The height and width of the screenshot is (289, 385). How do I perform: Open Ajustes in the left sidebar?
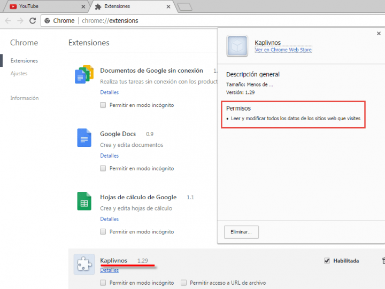coord(19,74)
